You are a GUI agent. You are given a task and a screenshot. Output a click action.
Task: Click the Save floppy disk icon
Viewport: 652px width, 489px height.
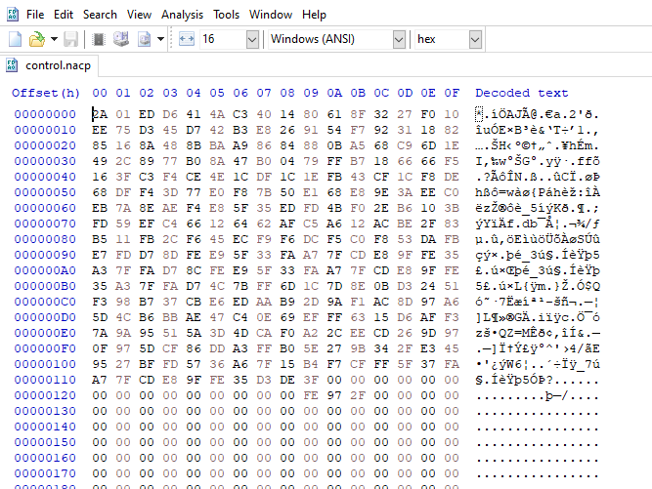coord(70,39)
